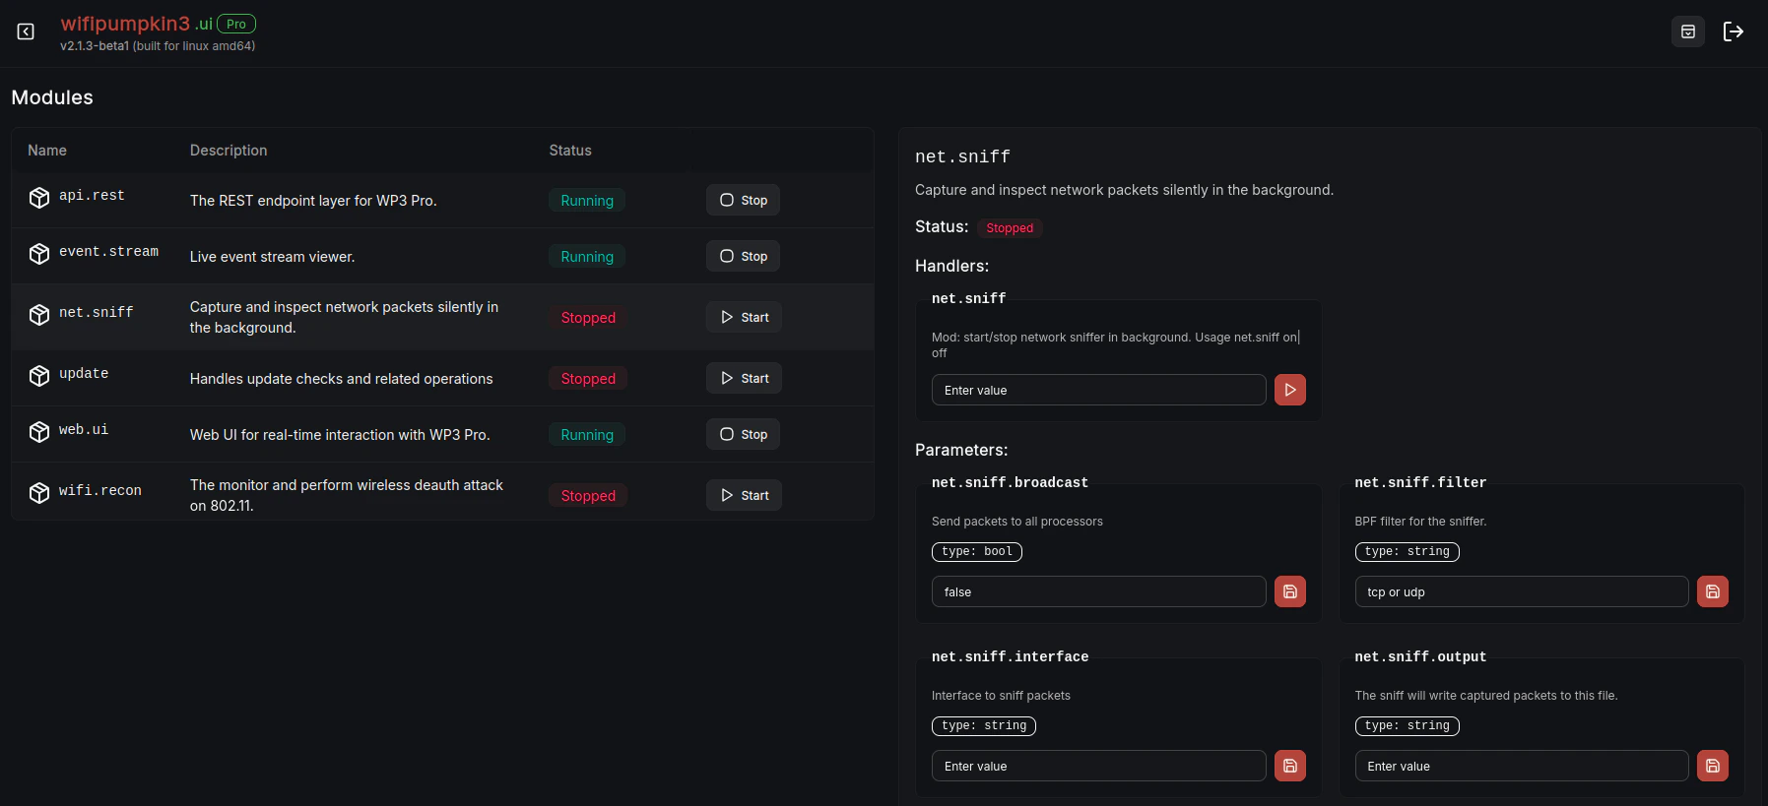Click the update module cube icon

pos(39,376)
